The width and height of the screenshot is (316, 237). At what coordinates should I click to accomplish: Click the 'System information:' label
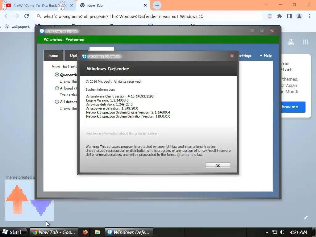click(x=100, y=89)
